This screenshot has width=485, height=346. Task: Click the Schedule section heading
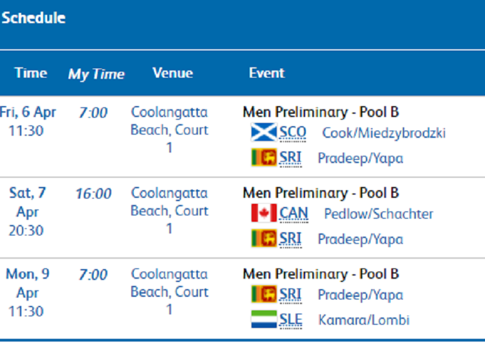(x=34, y=17)
